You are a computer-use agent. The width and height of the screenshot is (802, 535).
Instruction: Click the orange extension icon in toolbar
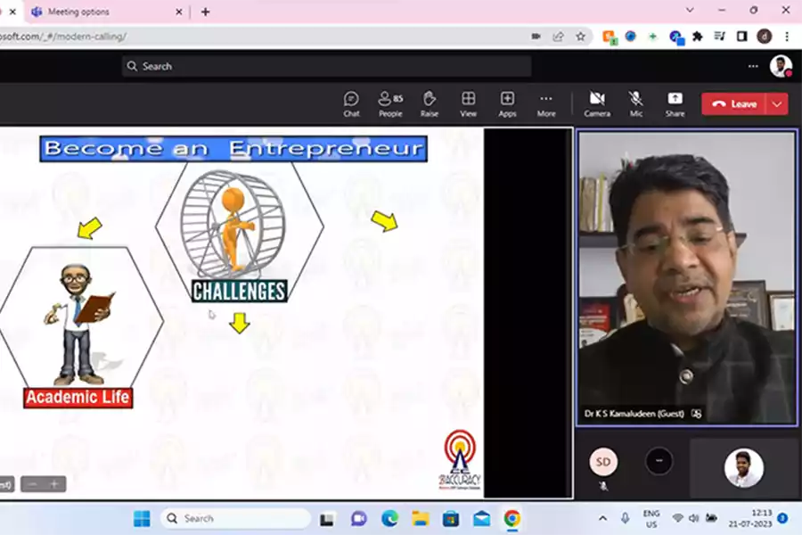coord(610,37)
